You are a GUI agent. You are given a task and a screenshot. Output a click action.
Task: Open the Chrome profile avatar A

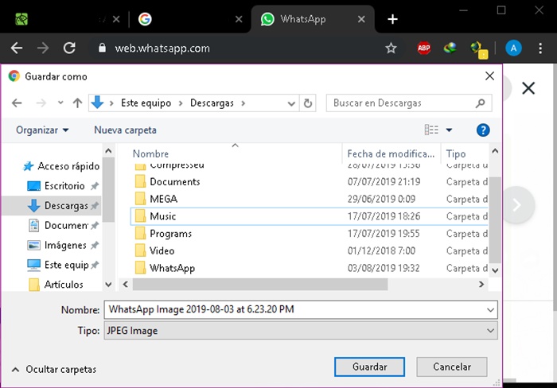(x=513, y=48)
